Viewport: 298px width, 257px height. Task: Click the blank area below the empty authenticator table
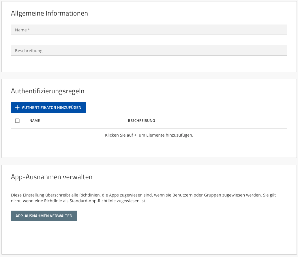[149, 148]
